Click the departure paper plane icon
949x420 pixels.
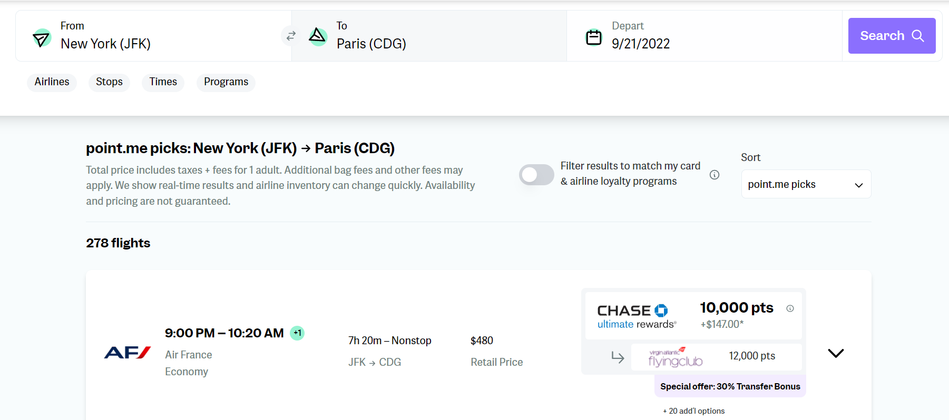(x=42, y=38)
